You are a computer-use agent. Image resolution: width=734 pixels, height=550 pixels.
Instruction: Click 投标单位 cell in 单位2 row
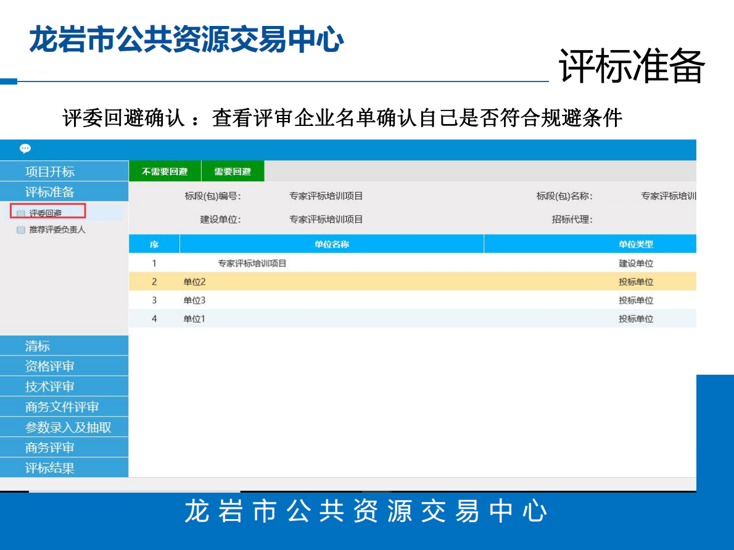coord(636,281)
